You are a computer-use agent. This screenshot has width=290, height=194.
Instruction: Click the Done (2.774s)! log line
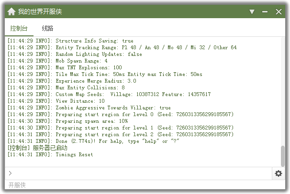coord(93,141)
